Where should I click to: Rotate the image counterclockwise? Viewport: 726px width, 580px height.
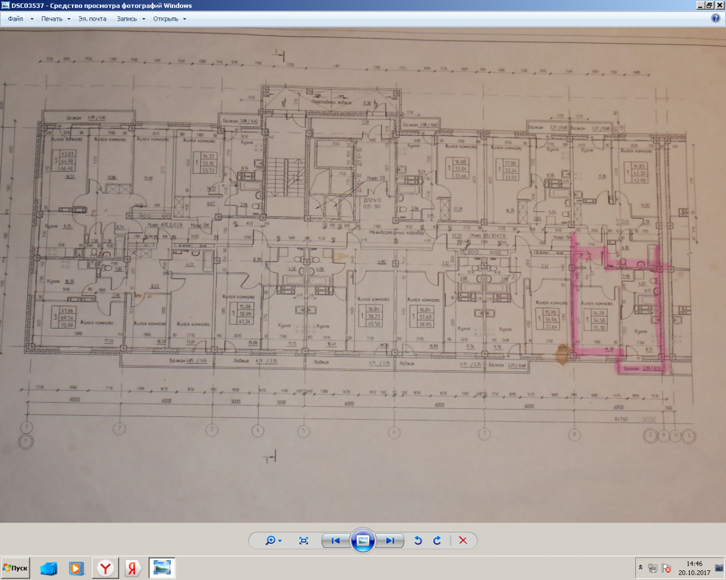[417, 541]
